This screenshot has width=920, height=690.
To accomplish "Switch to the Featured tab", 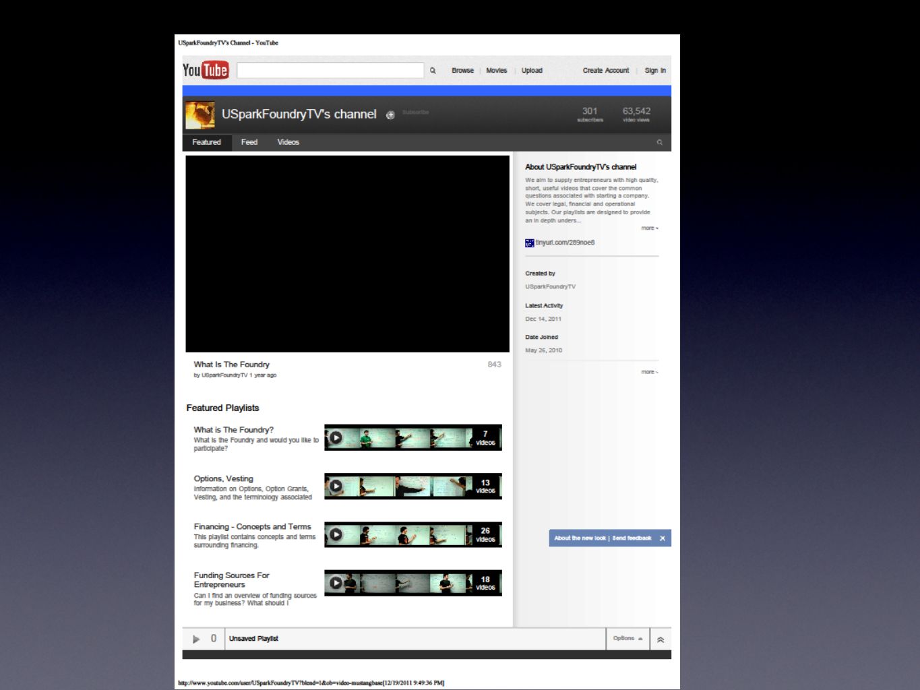I will pos(206,142).
